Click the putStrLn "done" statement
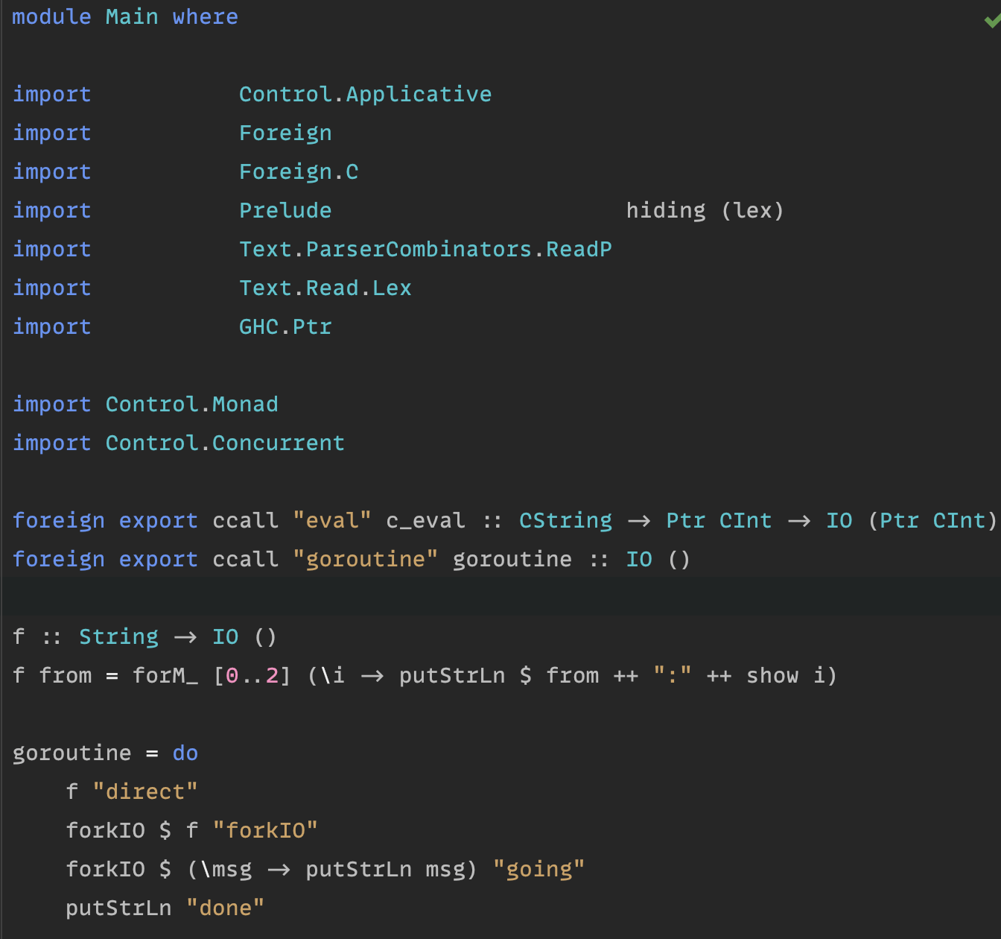This screenshot has width=1001, height=939. click(165, 908)
